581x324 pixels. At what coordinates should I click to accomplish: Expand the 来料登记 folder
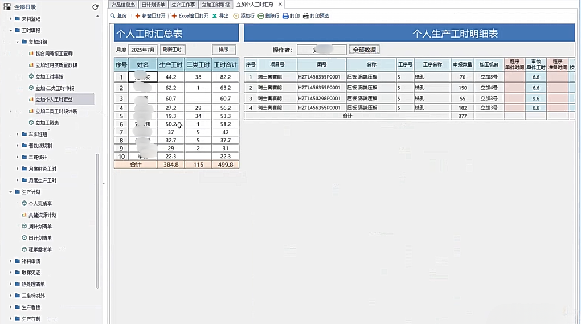tap(11, 19)
